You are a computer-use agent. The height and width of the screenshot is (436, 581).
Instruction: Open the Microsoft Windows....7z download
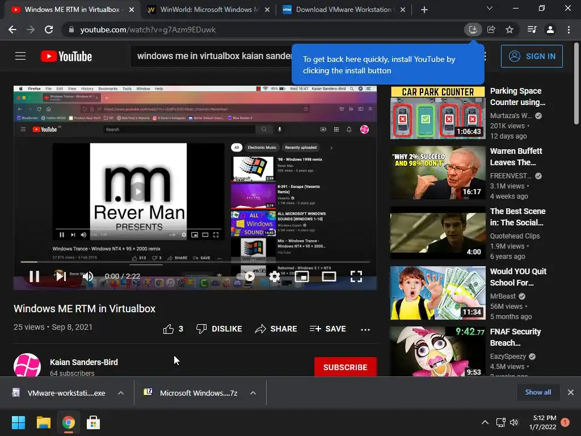[191, 393]
